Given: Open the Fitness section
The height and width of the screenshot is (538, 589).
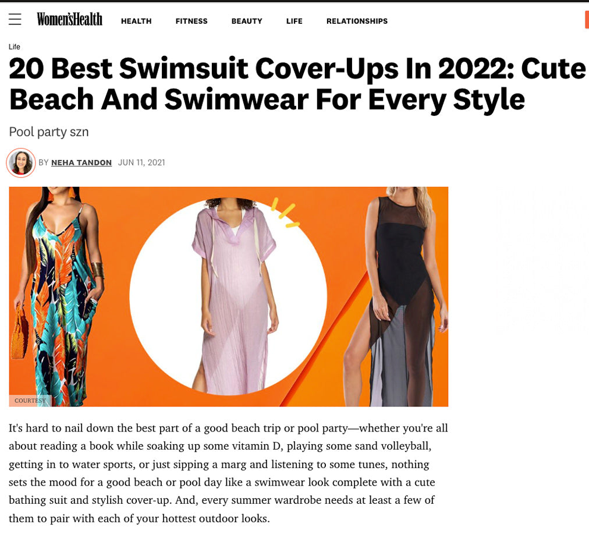Looking at the screenshot, I should (191, 21).
